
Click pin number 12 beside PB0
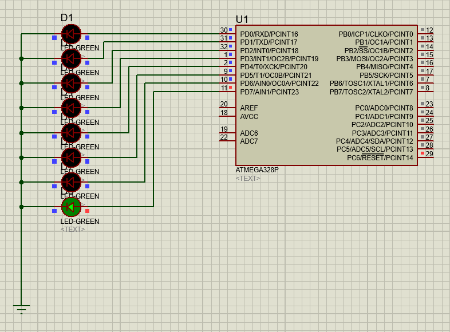(x=429, y=30)
